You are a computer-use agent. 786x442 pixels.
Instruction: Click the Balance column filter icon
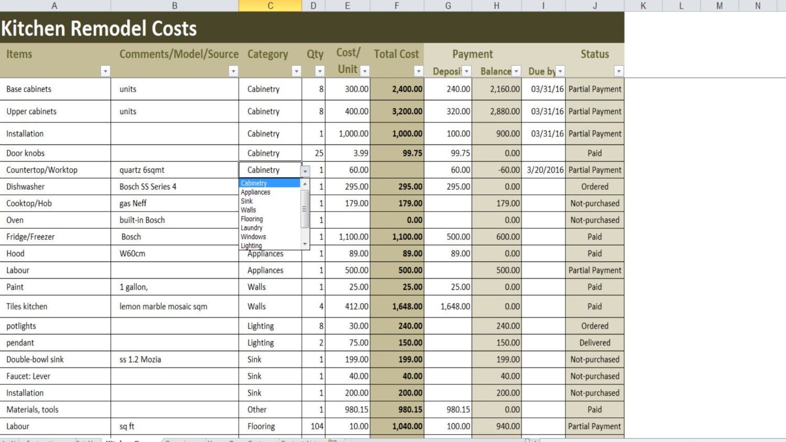click(x=516, y=71)
